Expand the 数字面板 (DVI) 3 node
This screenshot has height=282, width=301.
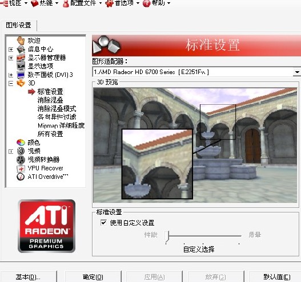click(11, 75)
